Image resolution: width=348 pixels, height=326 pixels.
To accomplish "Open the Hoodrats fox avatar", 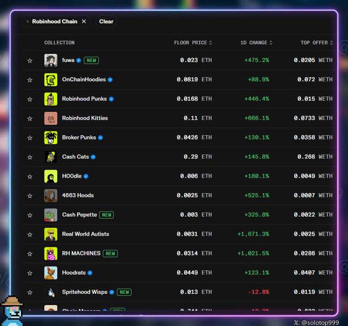I will pos(51,273).
